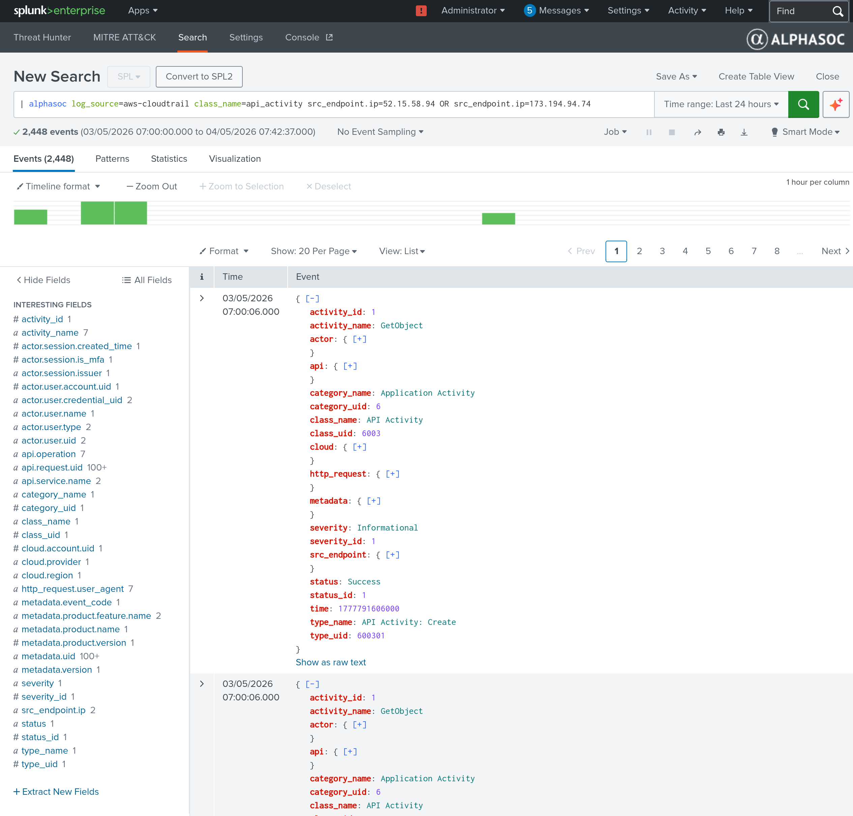This screenshot has width=853, height=816.
Task: Open Timeline format dropdown
Action: (x=58, y=187)
